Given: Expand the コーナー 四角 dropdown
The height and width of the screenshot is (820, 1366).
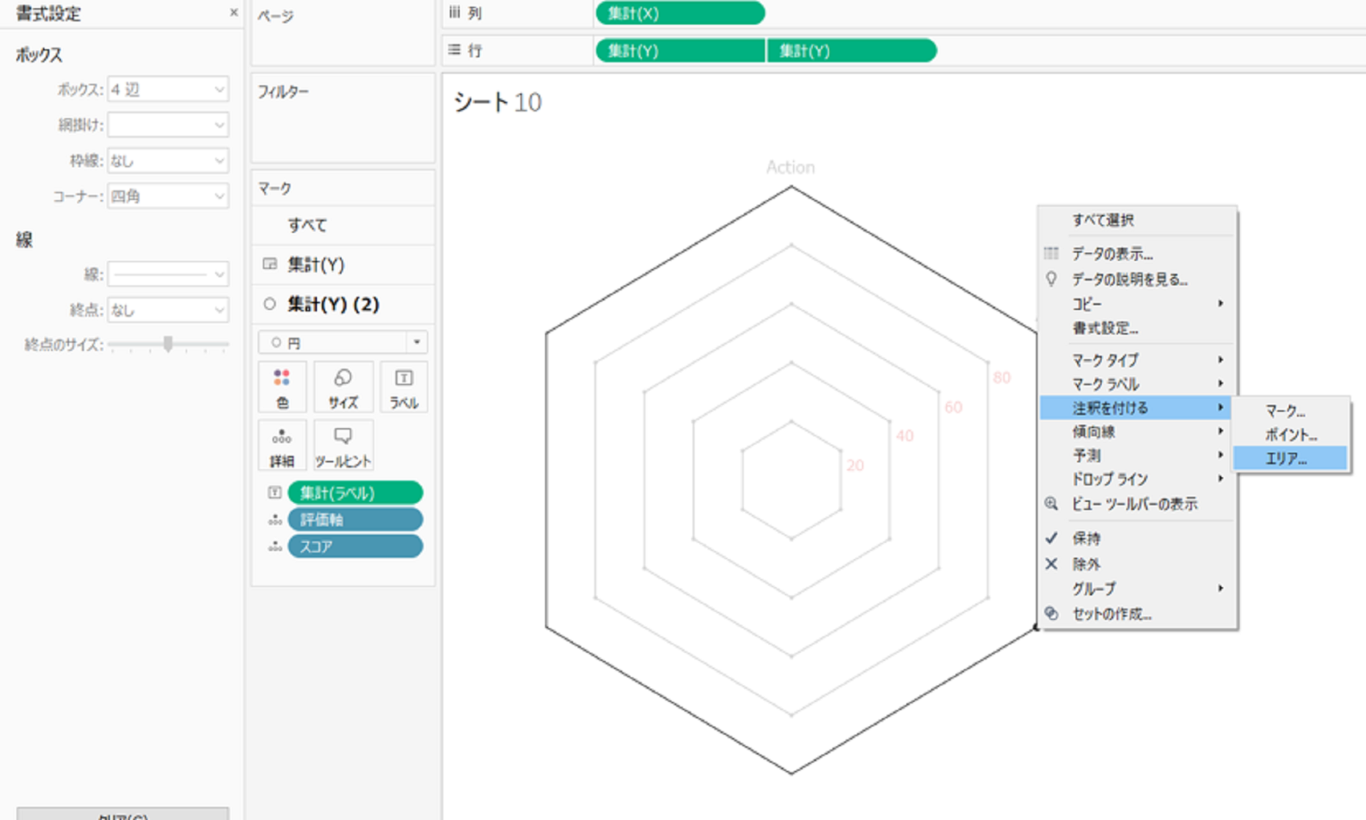Looking at the screenshot, I should (168, 196).
